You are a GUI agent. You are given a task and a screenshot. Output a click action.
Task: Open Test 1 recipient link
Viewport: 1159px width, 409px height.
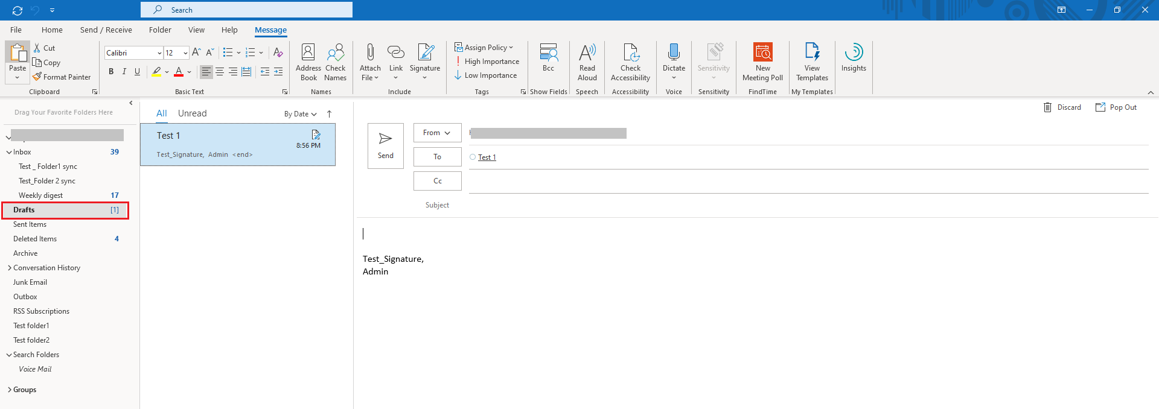pyautogui.click(x=487, y=157)
